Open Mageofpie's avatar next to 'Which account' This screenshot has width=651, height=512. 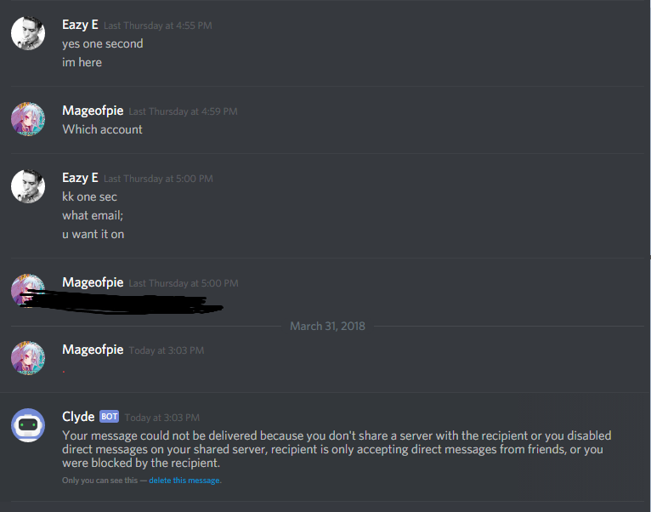28,119
